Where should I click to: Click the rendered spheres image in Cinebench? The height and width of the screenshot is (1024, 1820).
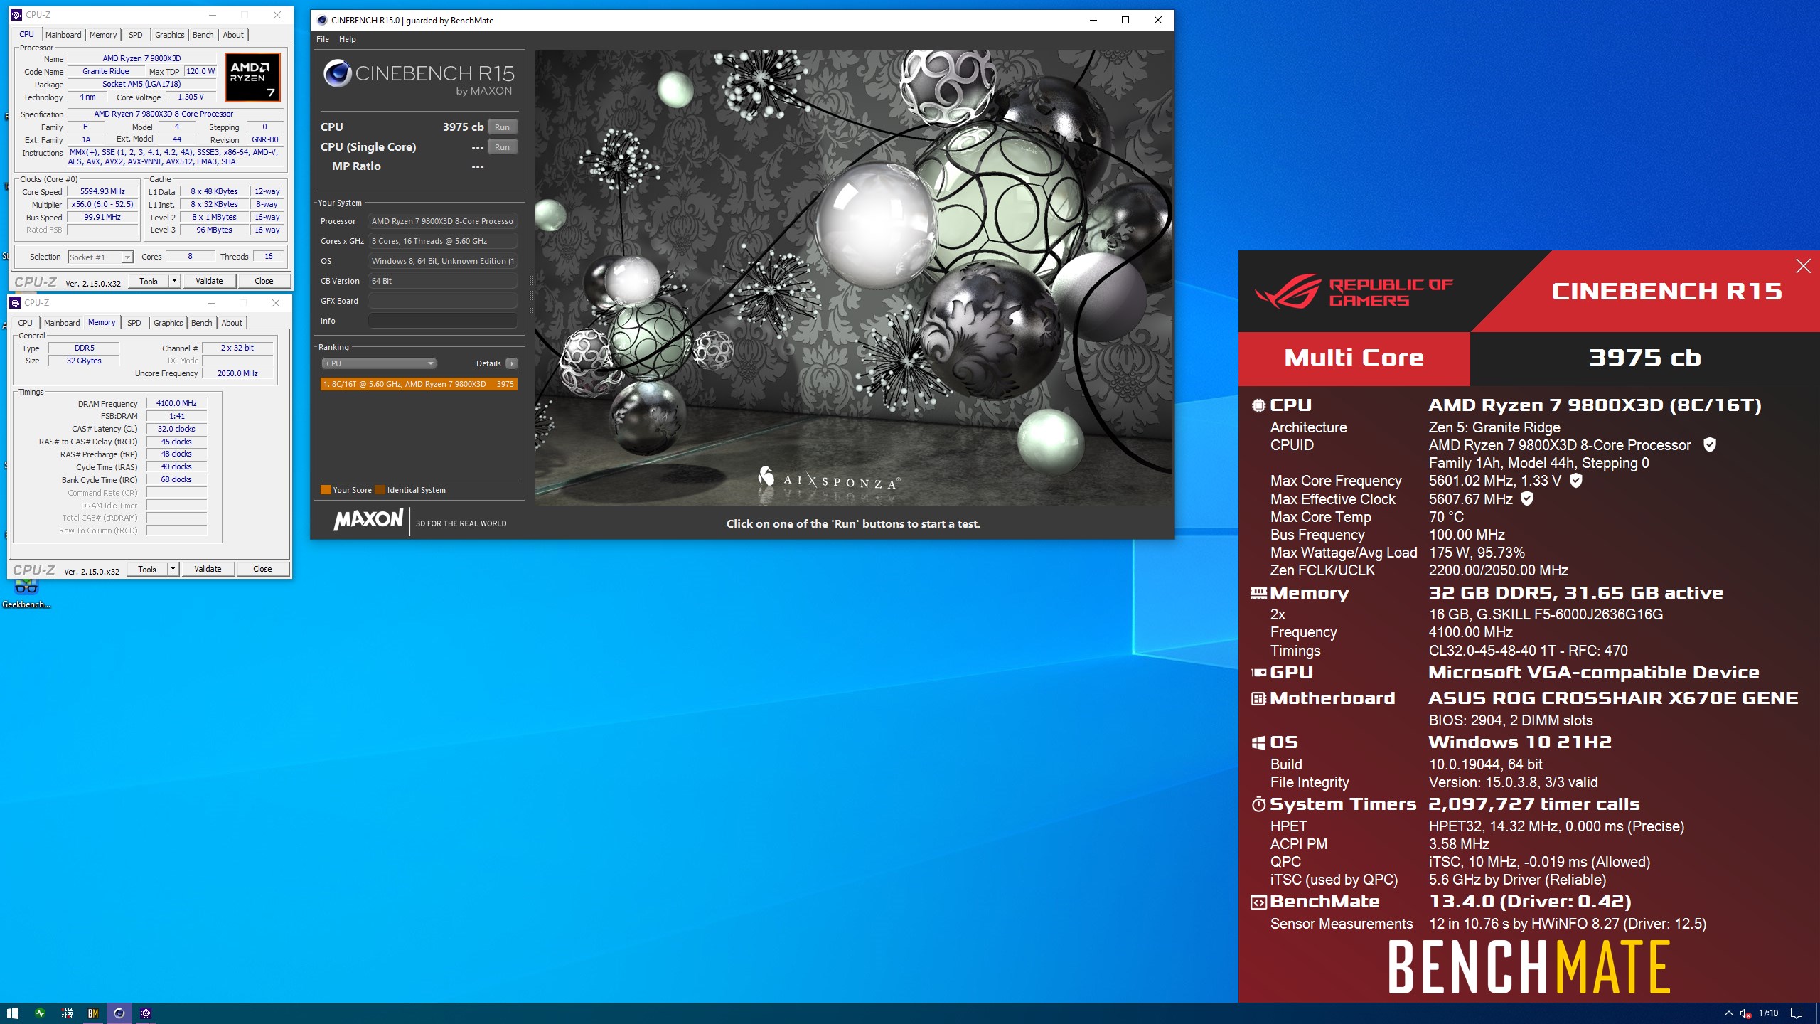(853, 277)
